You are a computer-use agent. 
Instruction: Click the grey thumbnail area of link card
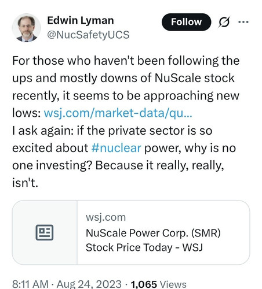45,232
